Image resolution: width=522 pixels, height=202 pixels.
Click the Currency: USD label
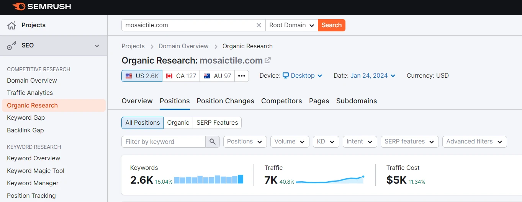point(427,76)
